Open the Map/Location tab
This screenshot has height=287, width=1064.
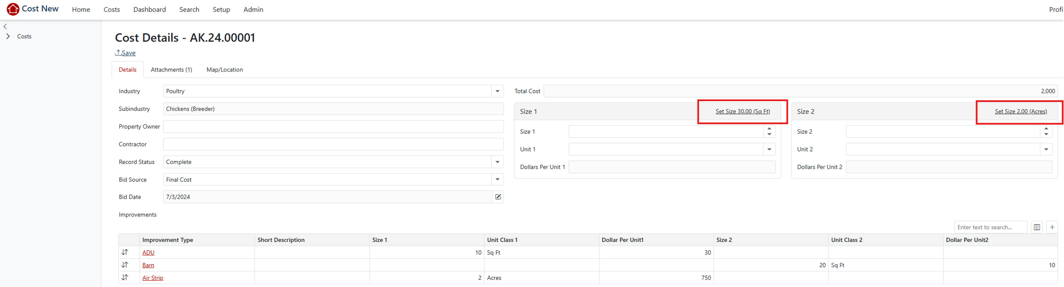pyautogui.click(x=224, y=69)
